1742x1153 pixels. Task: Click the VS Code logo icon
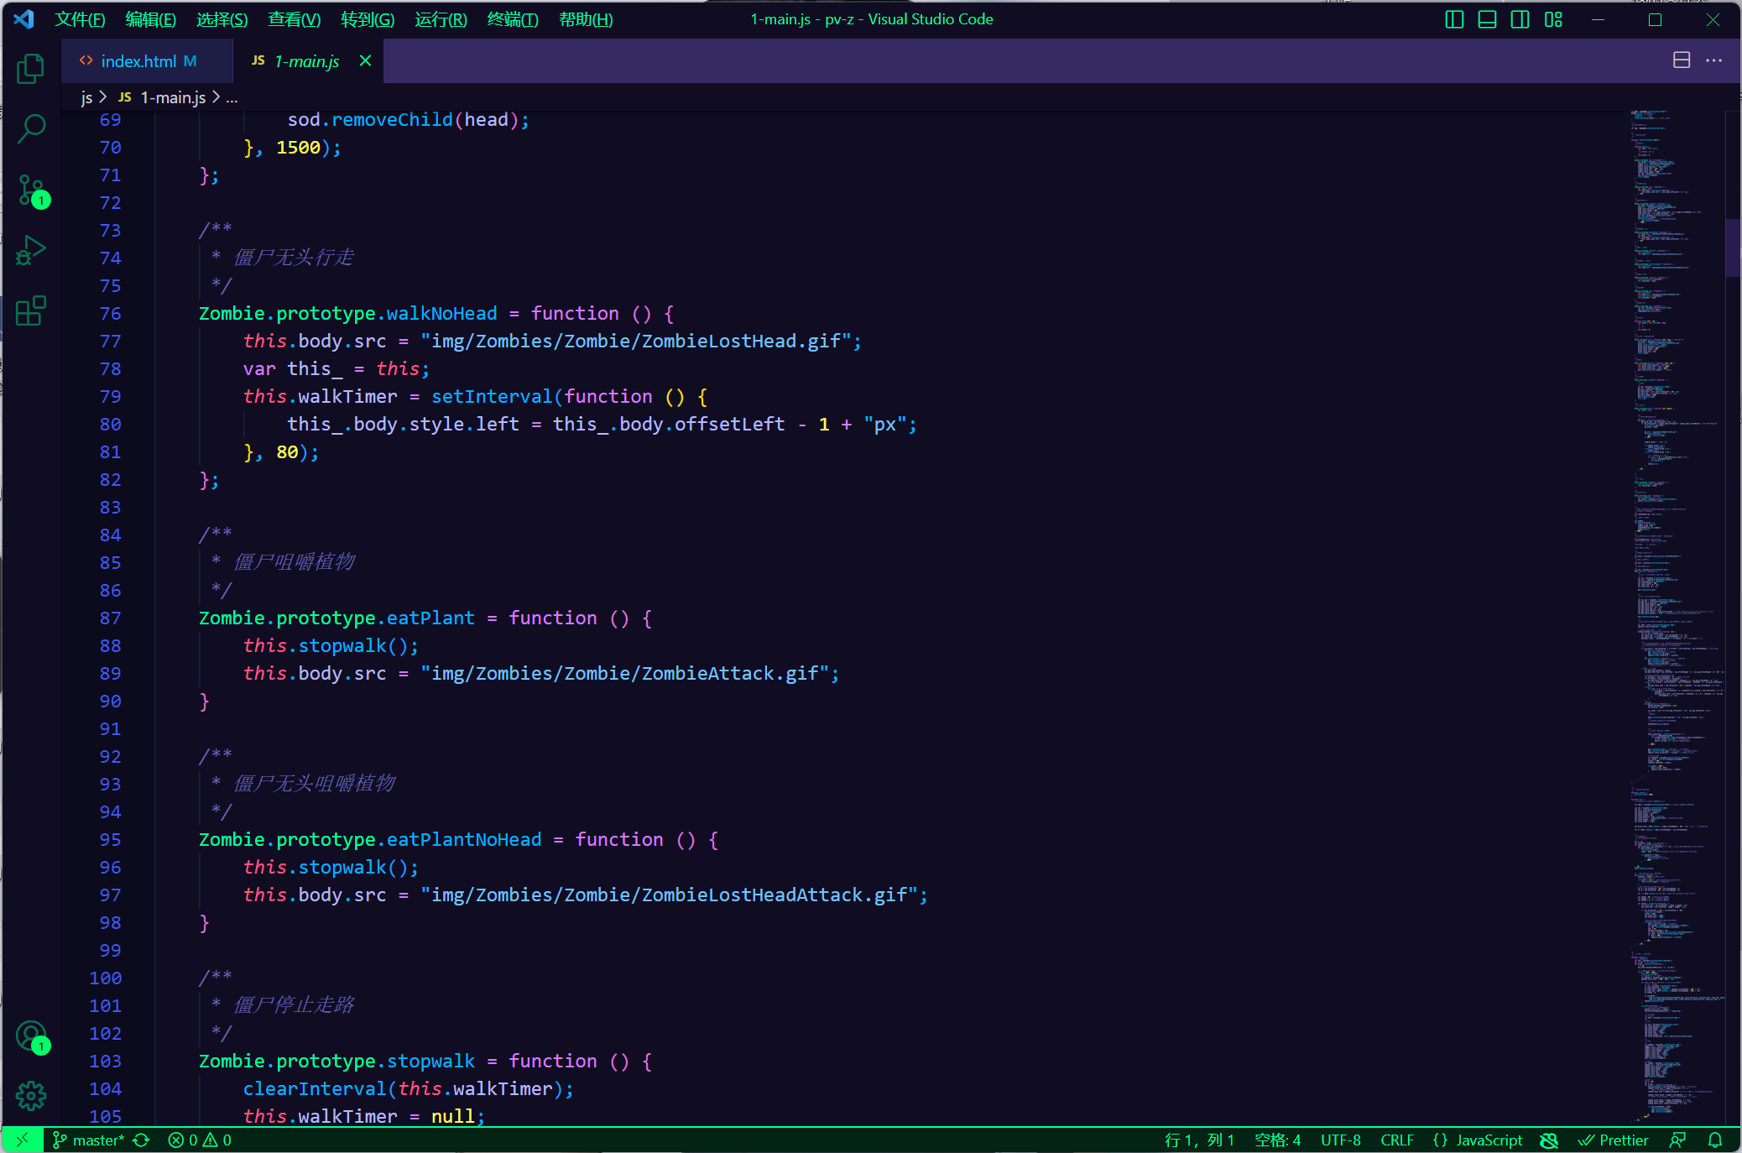point(23,19)
